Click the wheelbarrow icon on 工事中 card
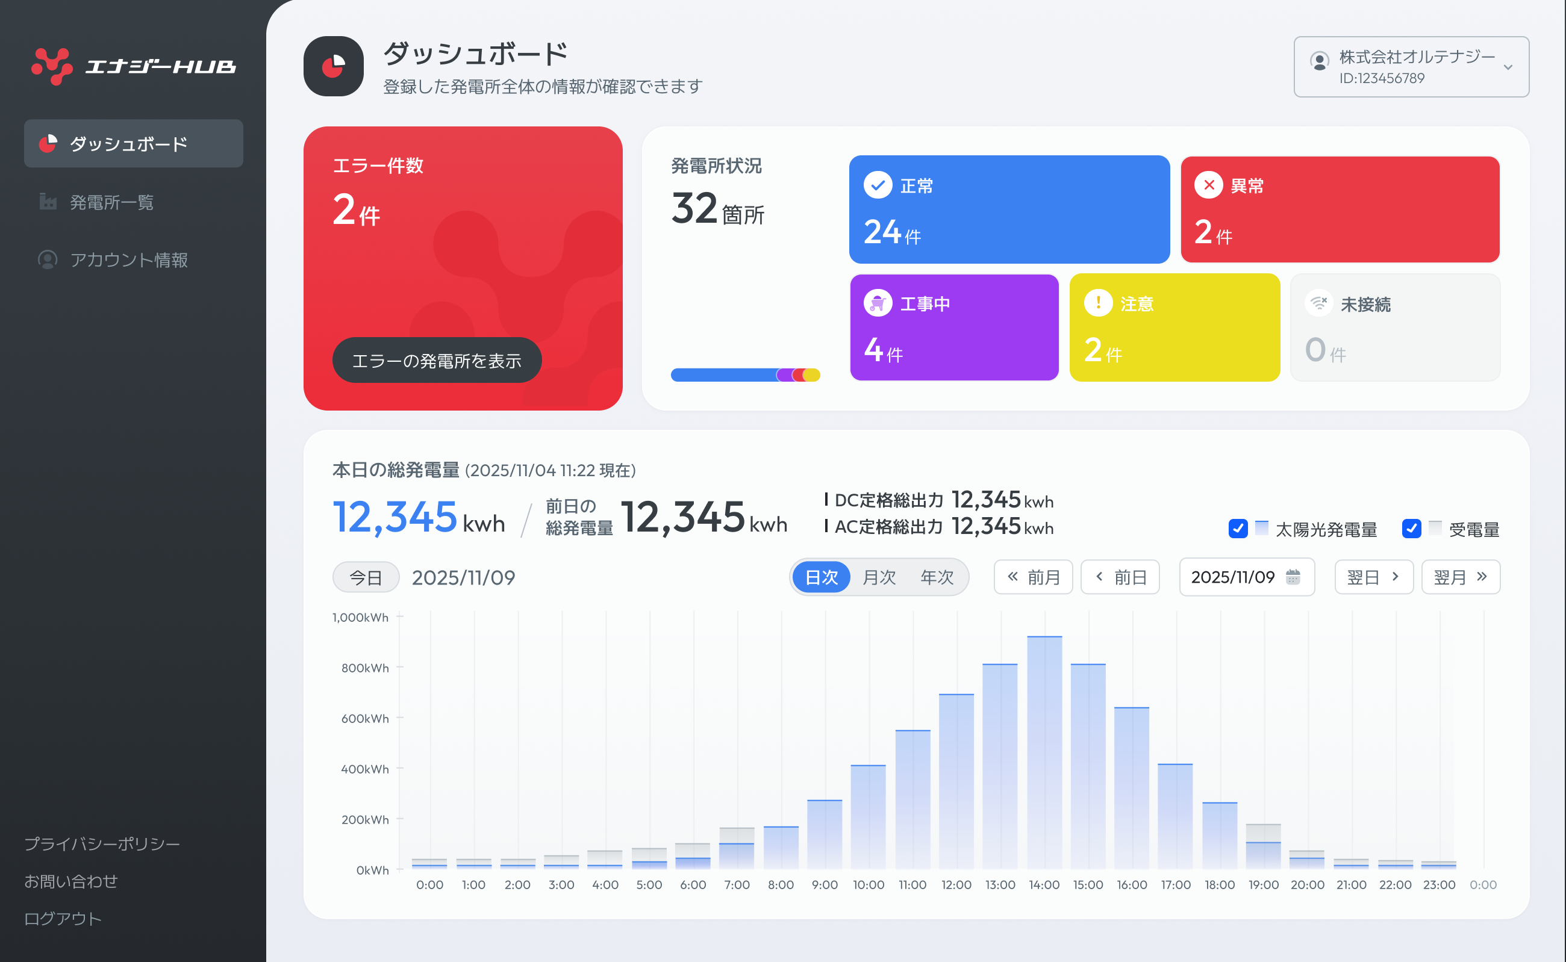This screenshot has width=1566, height=962. point(878,303)
